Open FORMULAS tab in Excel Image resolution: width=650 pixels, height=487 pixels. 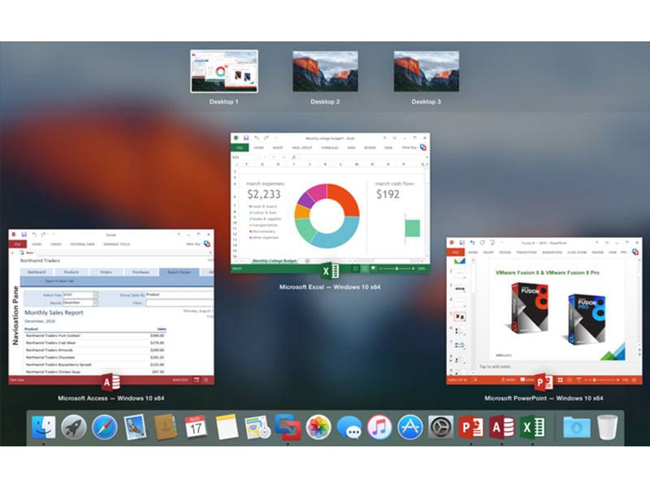[330, 148]
